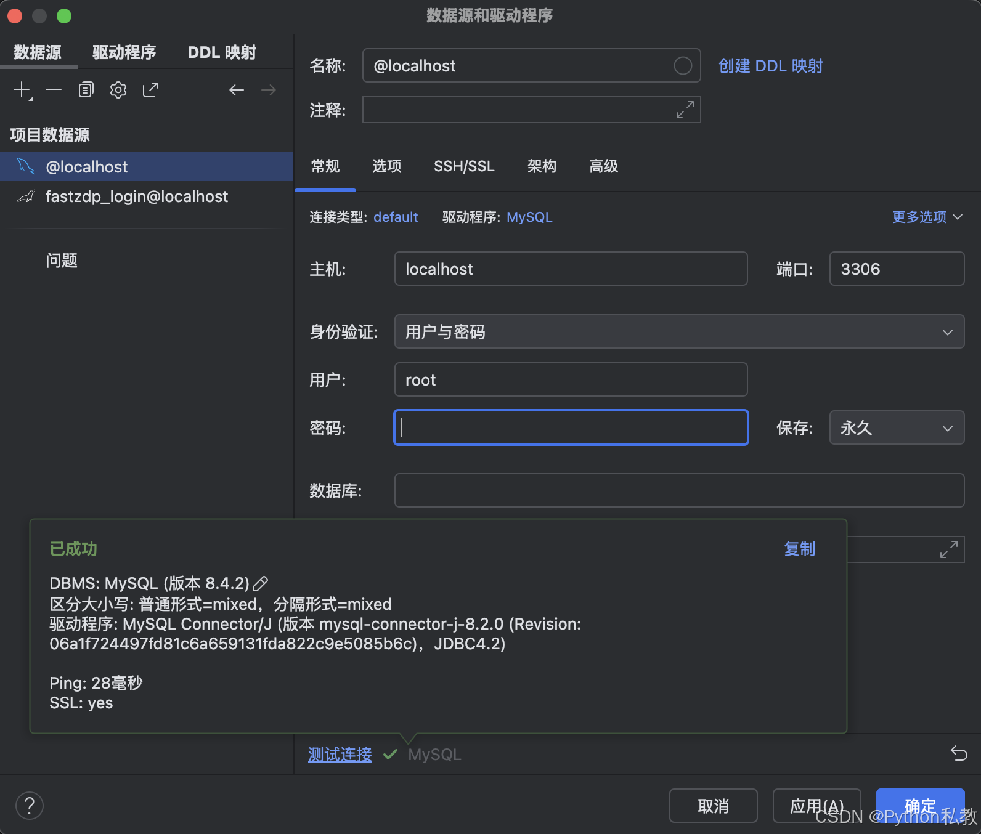The width and height of the screenshot is (981, 834).
Task: Focus the 密码 password field
Action: pos(571,427)
